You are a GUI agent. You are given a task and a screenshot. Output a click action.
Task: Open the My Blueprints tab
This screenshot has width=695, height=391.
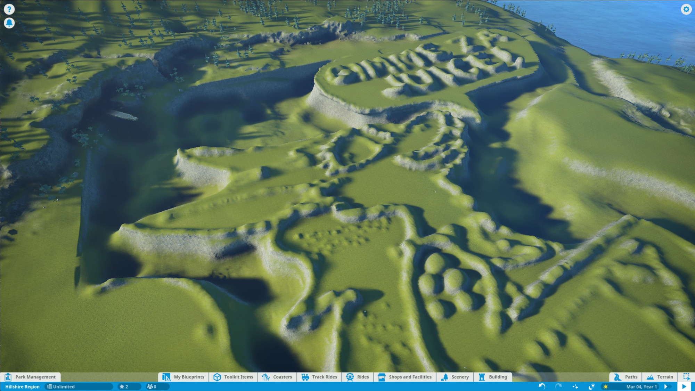click(183, 377)
